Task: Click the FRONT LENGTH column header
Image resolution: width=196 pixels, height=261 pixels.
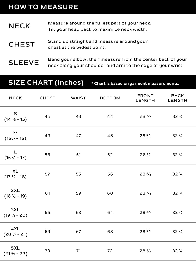Action: pos(145,98)
